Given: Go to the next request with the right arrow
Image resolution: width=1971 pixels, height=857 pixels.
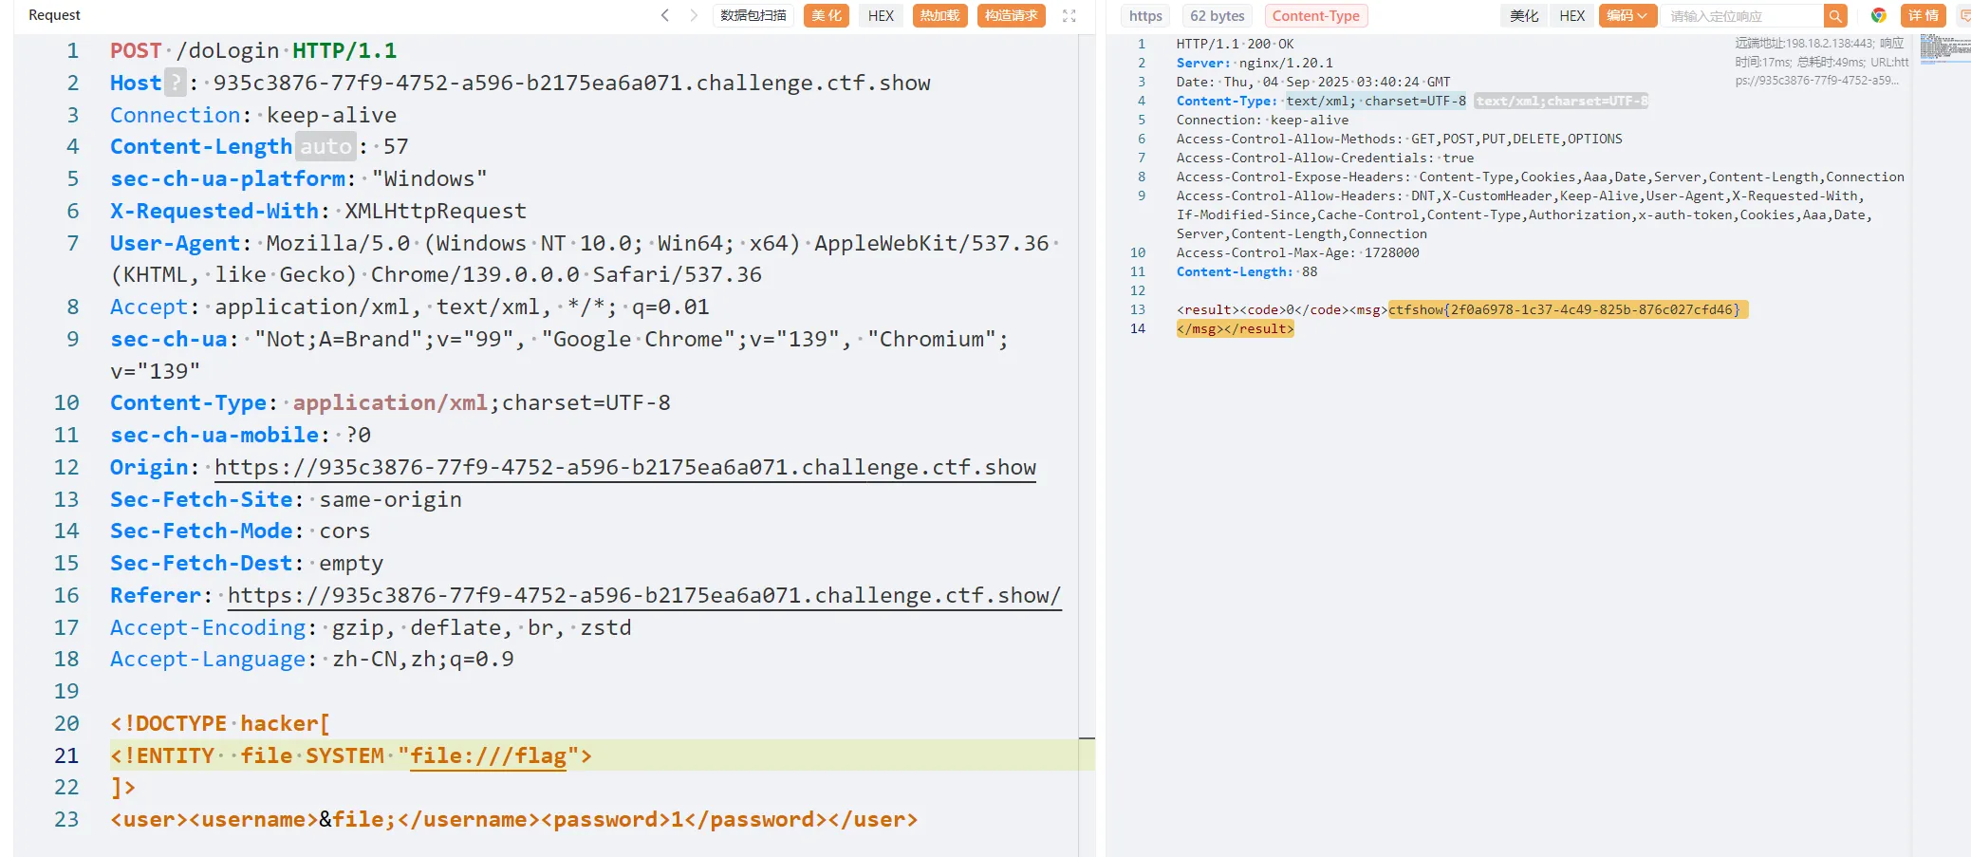Looking at the screenshot, I should click(694, 15).
